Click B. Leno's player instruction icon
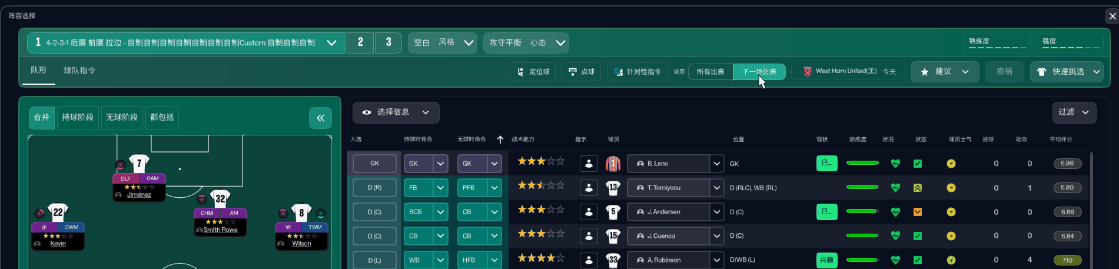The width and height of the screenshot is (1119, 269). pos(589,164)
